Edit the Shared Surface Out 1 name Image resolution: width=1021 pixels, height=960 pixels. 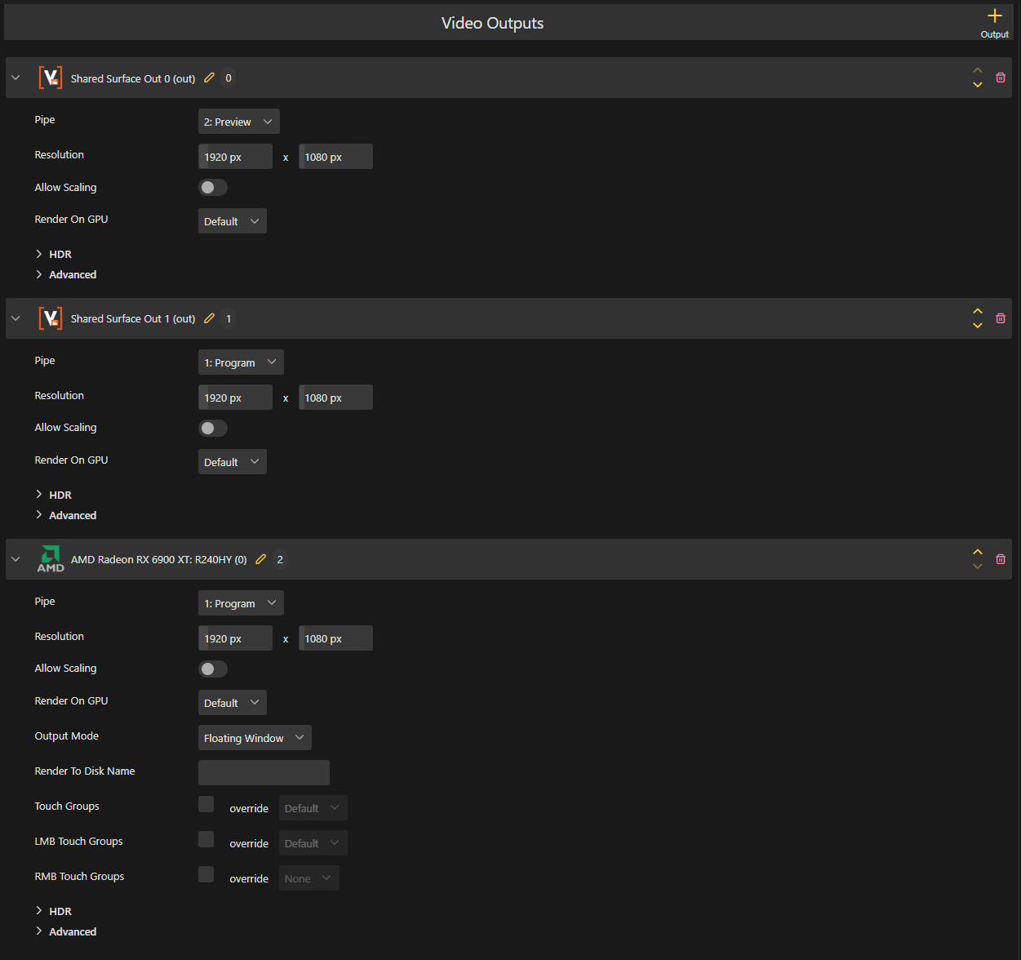coord(209,318)
